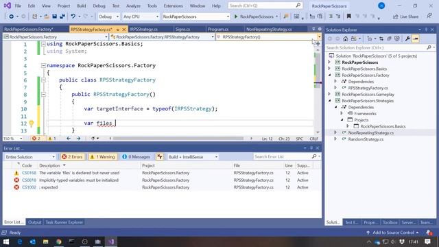The image size is (439, 247).
Task: Click the CS1002 error code link
Action: [29, 187]
